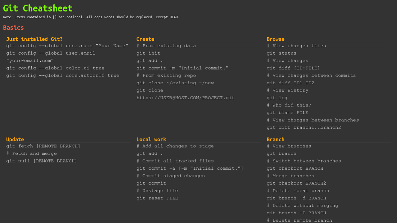Click the git clone ~/existing ~/new line

click(x=175, y=83)
